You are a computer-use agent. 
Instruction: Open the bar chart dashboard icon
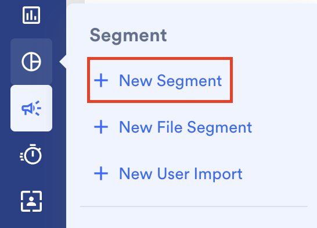pos(31,15)
